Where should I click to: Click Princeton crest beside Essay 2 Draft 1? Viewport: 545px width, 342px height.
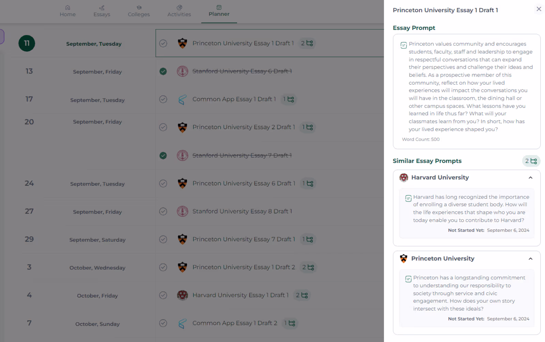(x=183, y=127)
